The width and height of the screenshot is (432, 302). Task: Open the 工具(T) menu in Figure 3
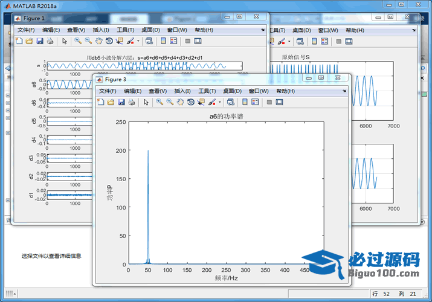[x=207, y=91]
